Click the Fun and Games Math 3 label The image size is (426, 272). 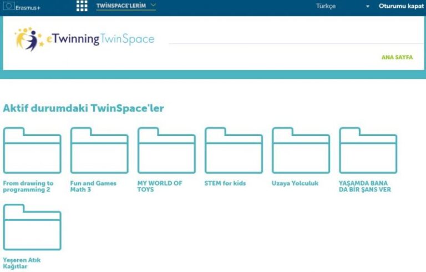pyautogui.click(x=93, y=187)
